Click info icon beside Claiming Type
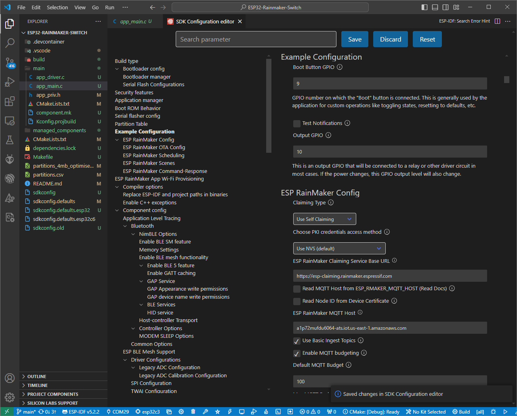 pos(331,203)
